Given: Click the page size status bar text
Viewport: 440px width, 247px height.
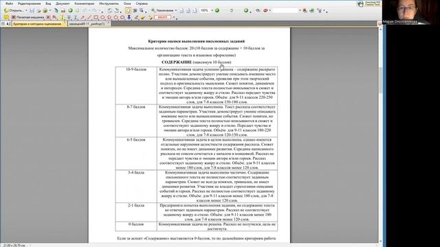Looking at the screenshot, I should pyautogui.click(x=14, y=246).
